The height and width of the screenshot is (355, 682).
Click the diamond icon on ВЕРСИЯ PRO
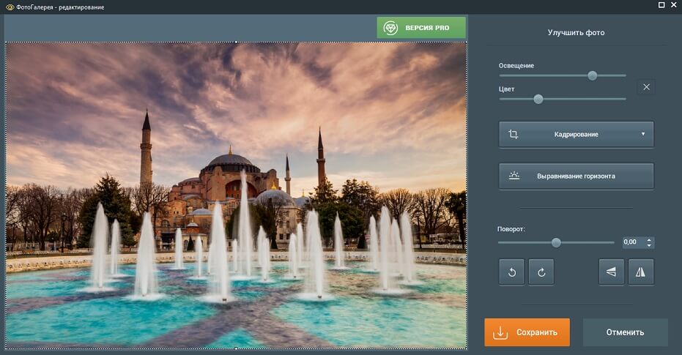click(x=390, y=28)
